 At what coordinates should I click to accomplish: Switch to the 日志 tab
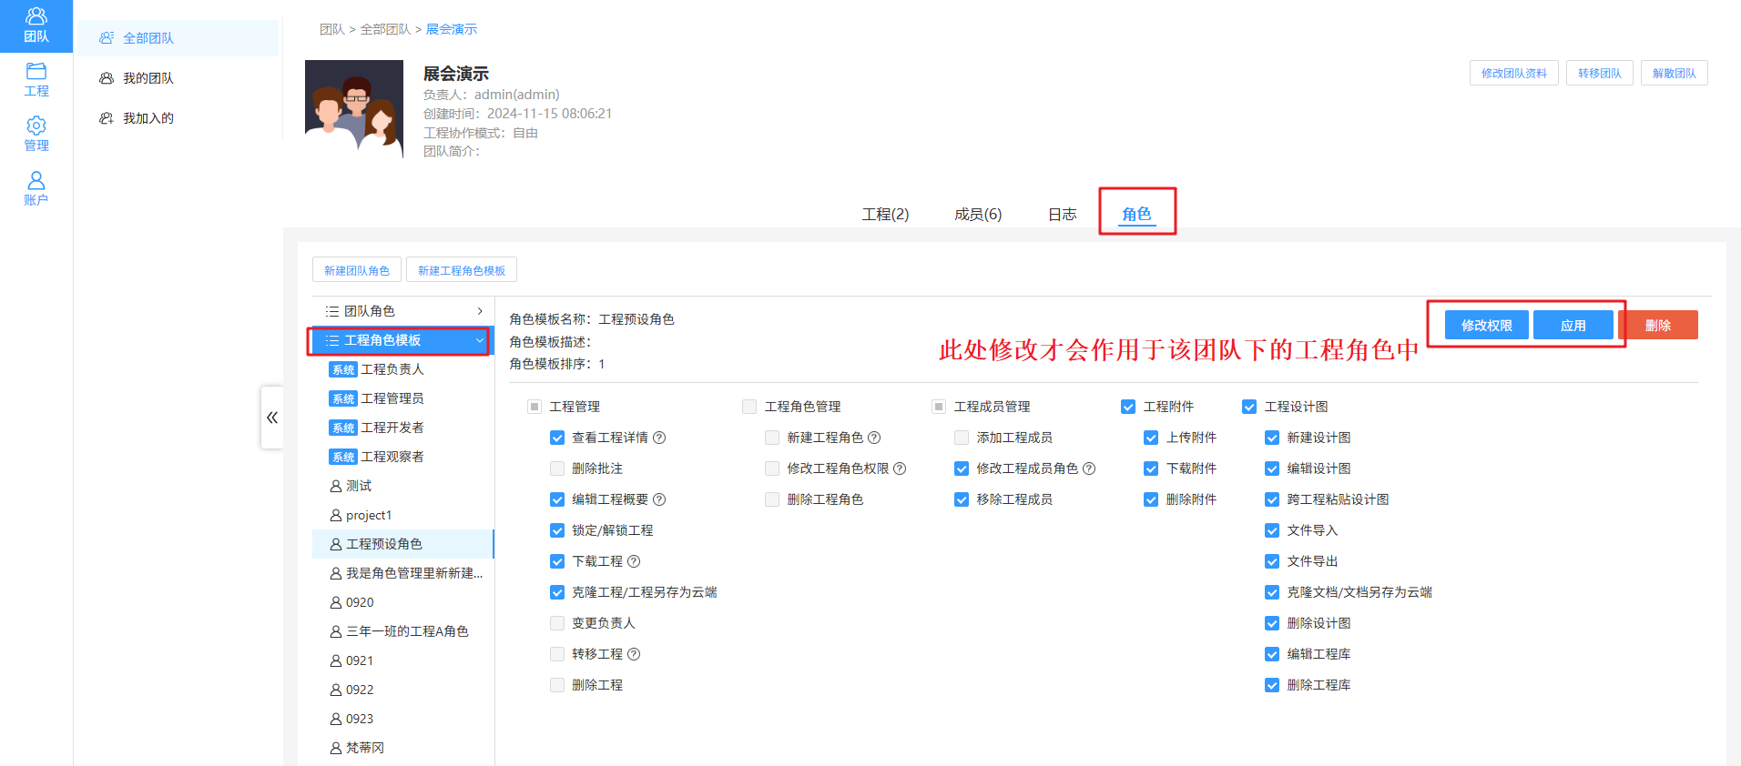coord(1063,214)
